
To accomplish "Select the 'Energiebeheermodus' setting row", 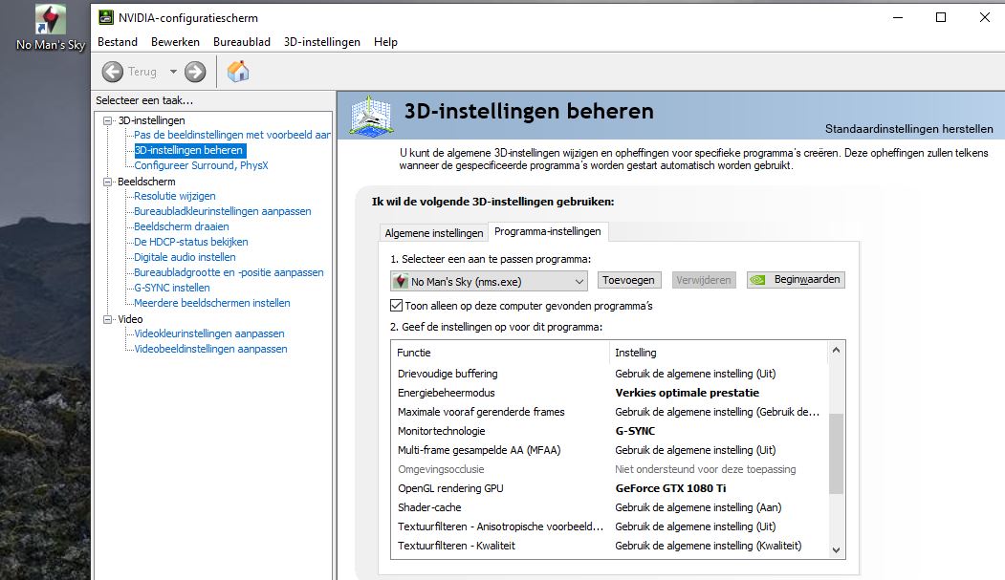I will coord(609,393).
